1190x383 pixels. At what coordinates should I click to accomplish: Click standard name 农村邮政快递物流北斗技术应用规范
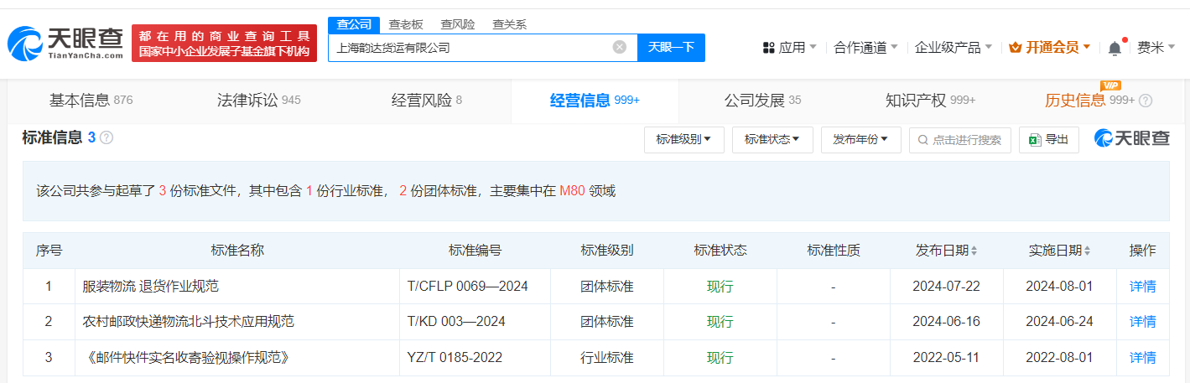pyautogui.click(x=188, y=322)
